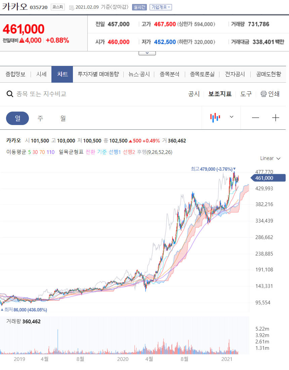289x370 pixels.
Task: Click the 거래량 360,462 volume label
Action: 24,321
